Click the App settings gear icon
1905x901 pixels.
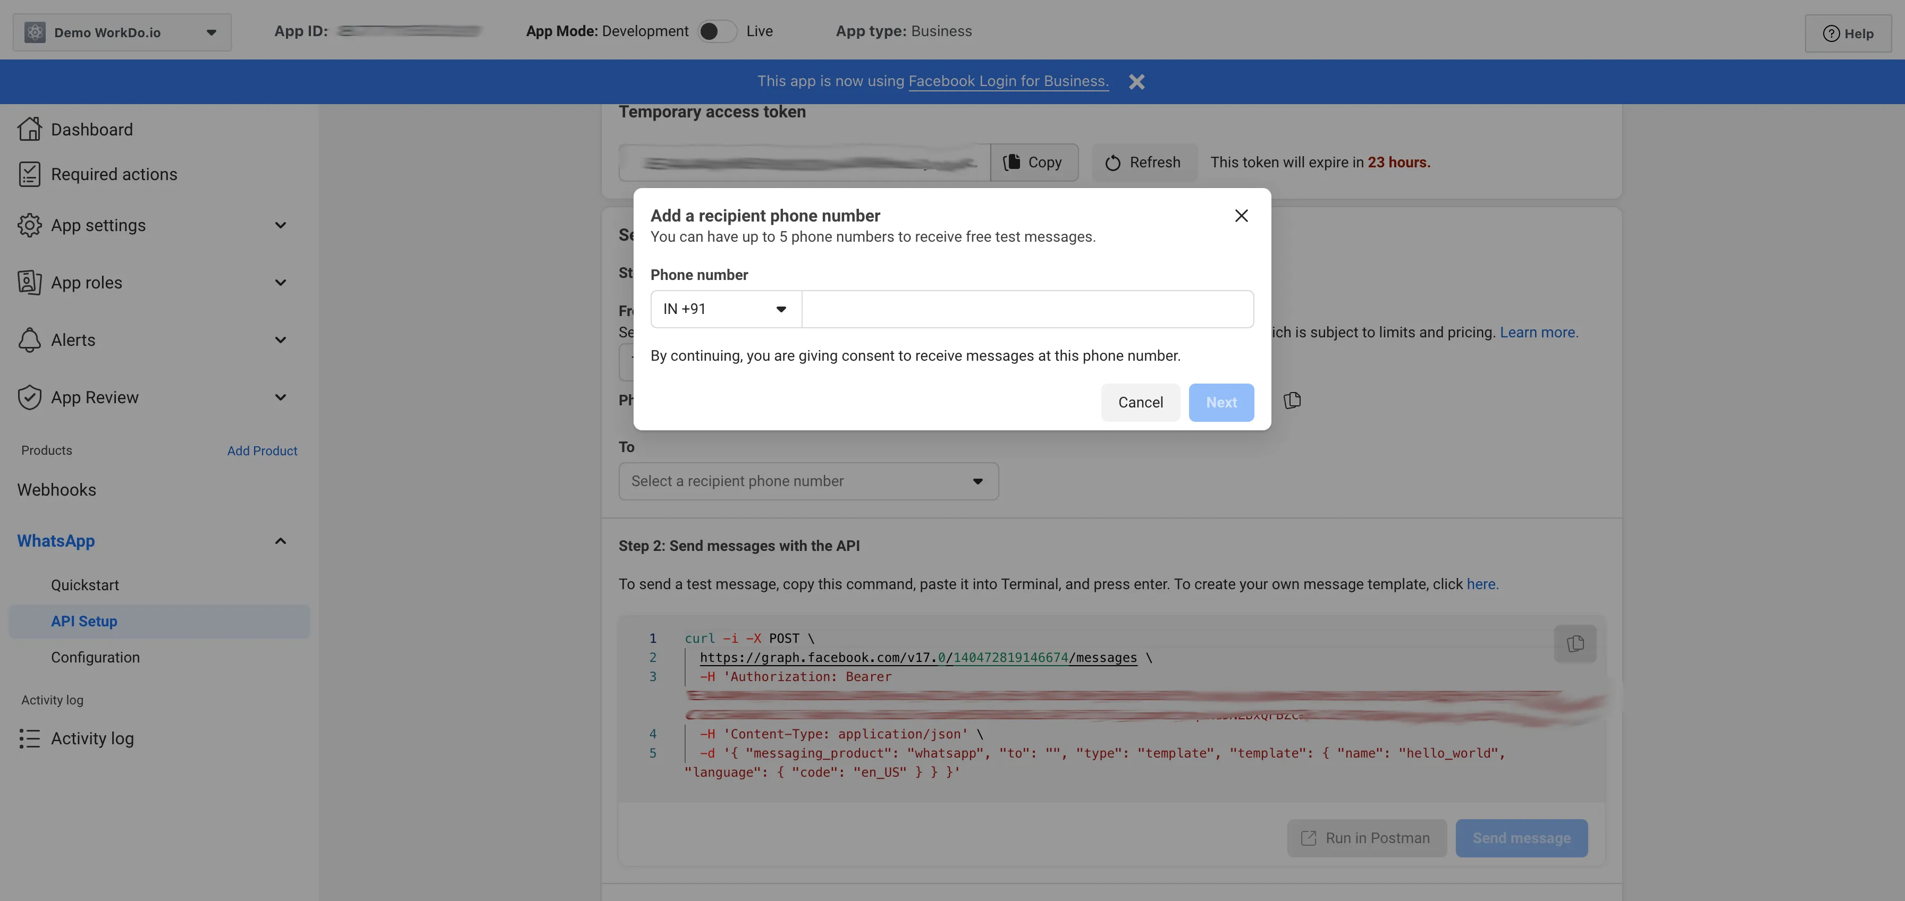[x=30, y=225]
